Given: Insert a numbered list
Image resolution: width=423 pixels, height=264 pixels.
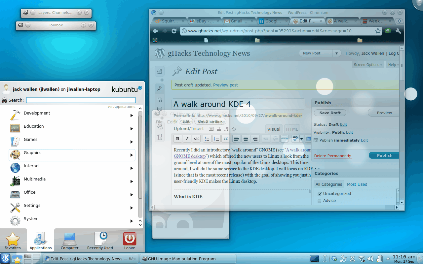Looking at the screenshot, I should pos(216,139).
